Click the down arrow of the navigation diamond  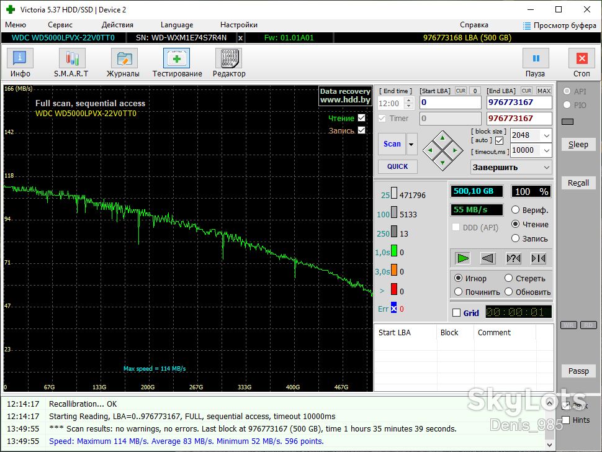[443, 163]
